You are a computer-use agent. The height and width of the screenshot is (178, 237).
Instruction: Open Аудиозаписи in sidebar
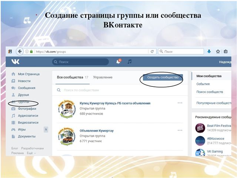pyautogui.click(x=28, y=116)
